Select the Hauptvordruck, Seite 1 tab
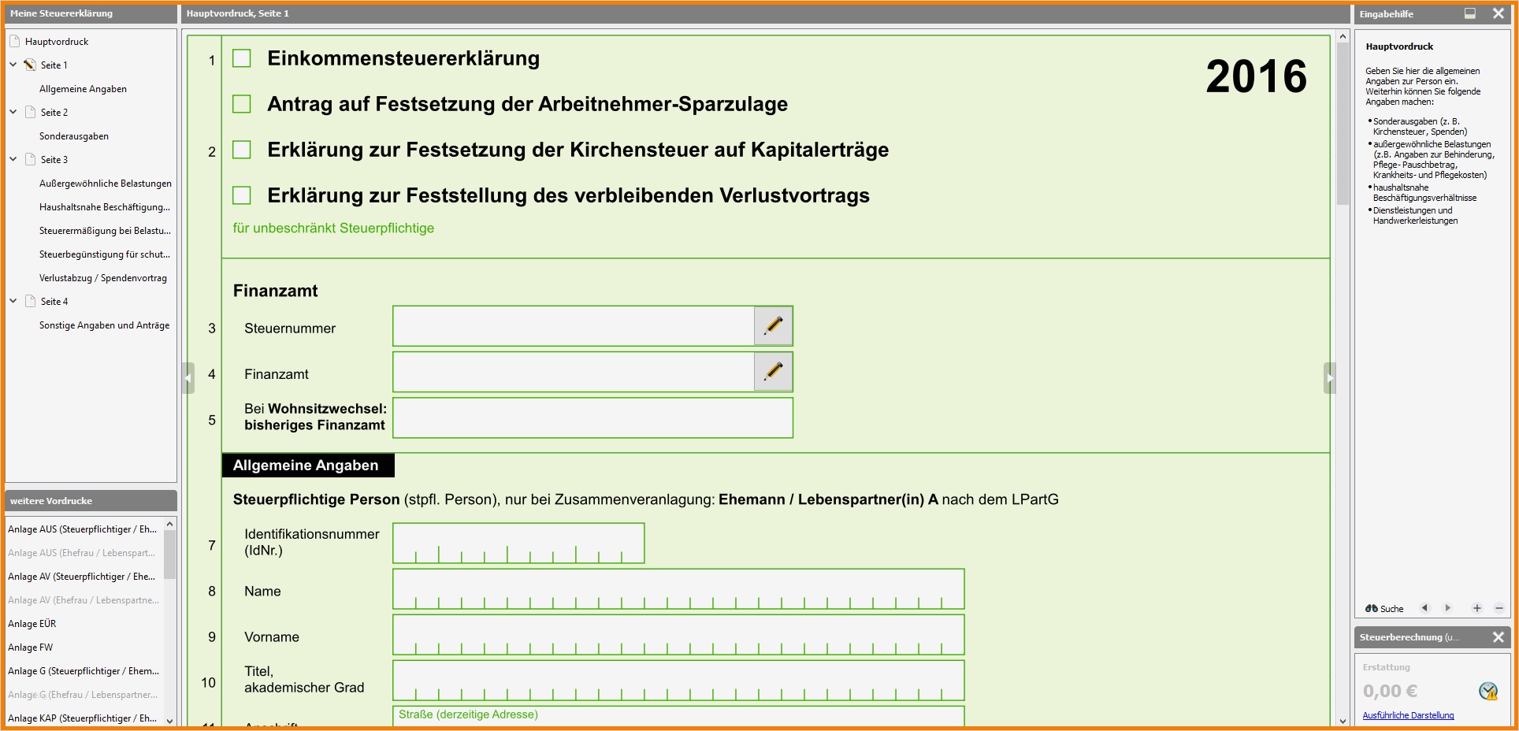The width and height of the screenshot is (1519, 731). pyautogui.click(x=236, y=13)
